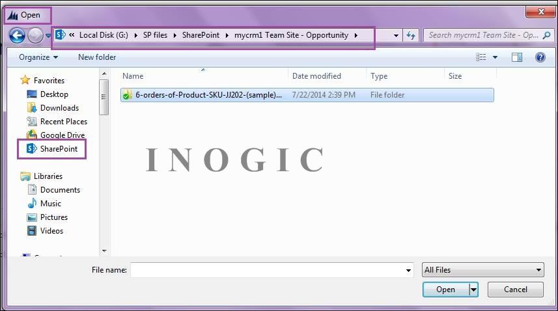The image size is (558, 311).
Task: Open File name history dropdown arrow
Action: click(408, 271)
